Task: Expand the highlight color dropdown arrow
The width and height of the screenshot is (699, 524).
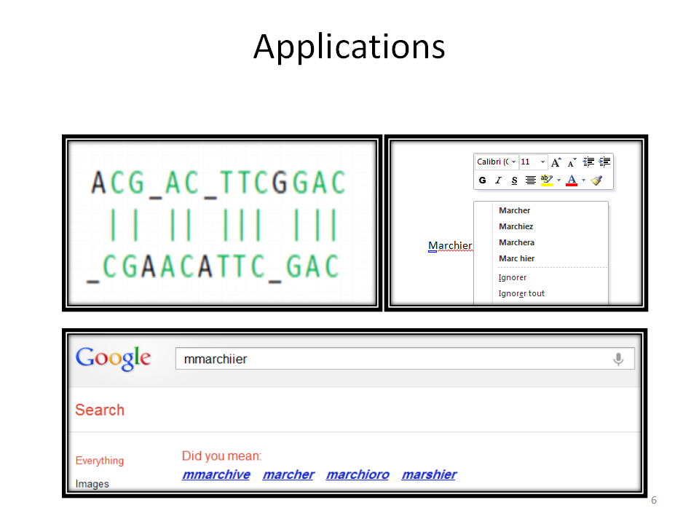Action: (558, 180)
